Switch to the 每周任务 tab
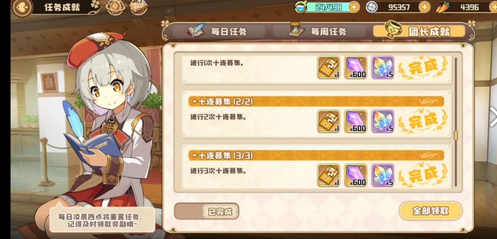 click(319, 32)
